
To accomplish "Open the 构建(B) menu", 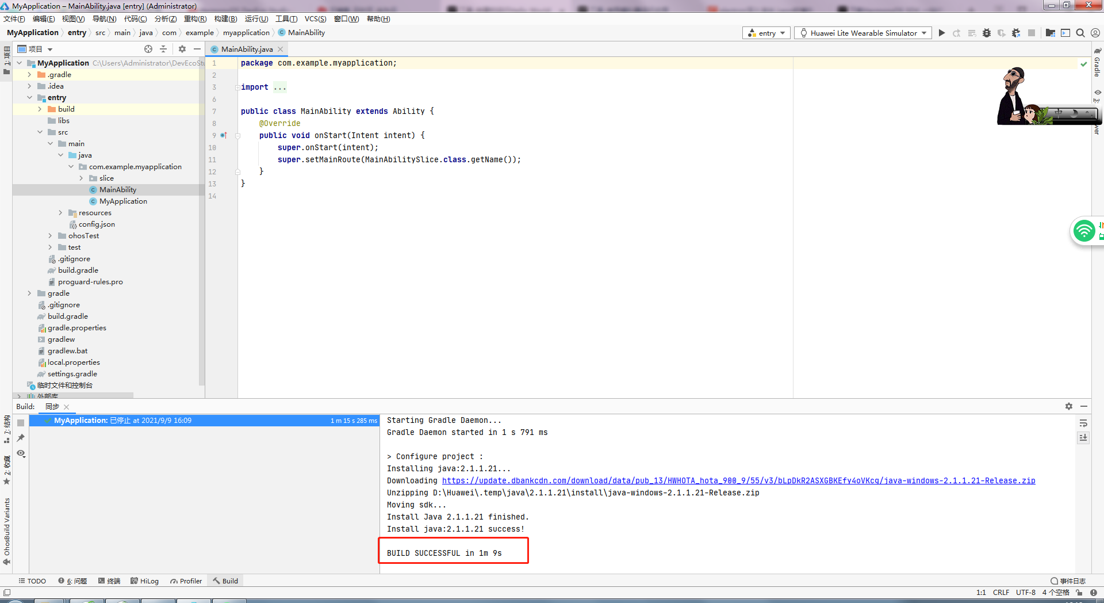I will 225,19.
